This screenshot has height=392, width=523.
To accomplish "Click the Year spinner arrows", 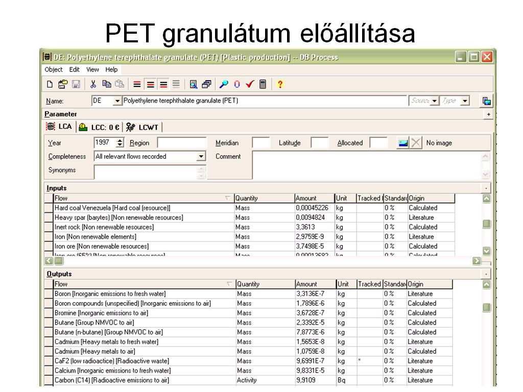I will 120,143.
